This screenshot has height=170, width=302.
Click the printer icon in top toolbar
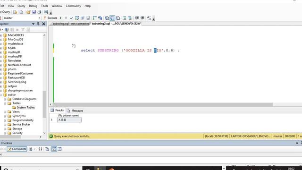(x=39, y=12)
